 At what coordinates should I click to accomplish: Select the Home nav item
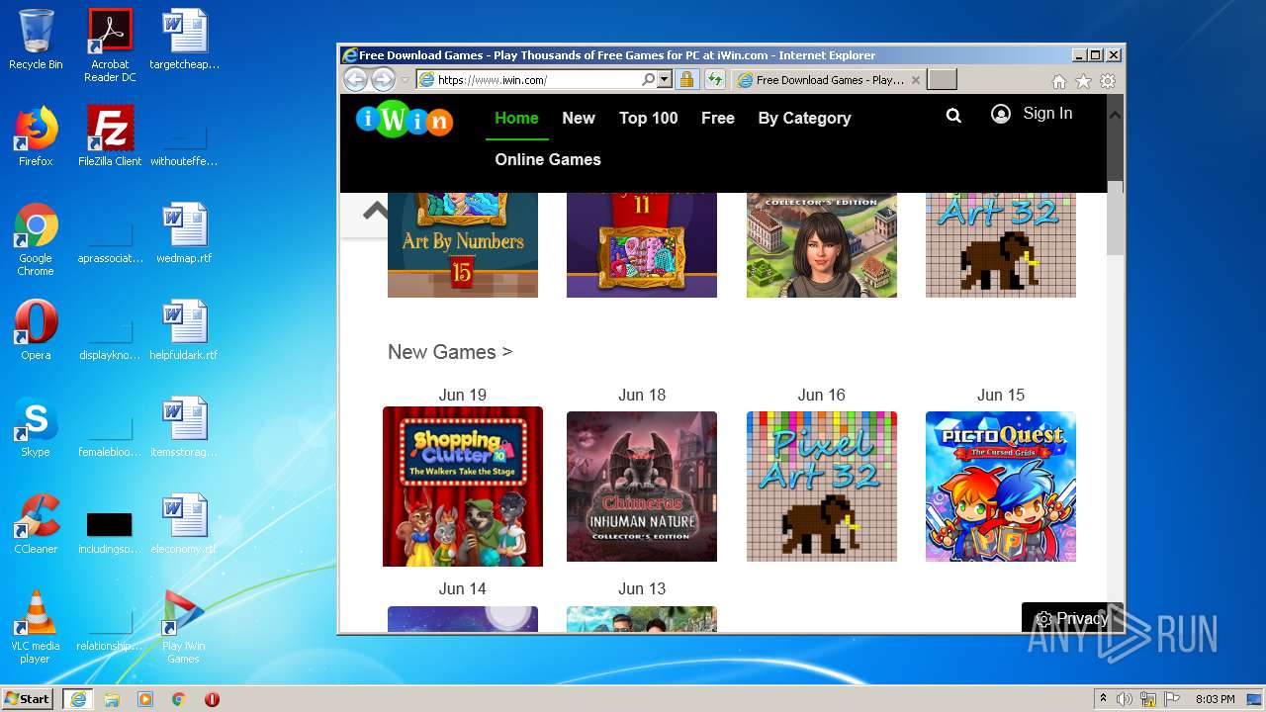click(x=516, y=118)
